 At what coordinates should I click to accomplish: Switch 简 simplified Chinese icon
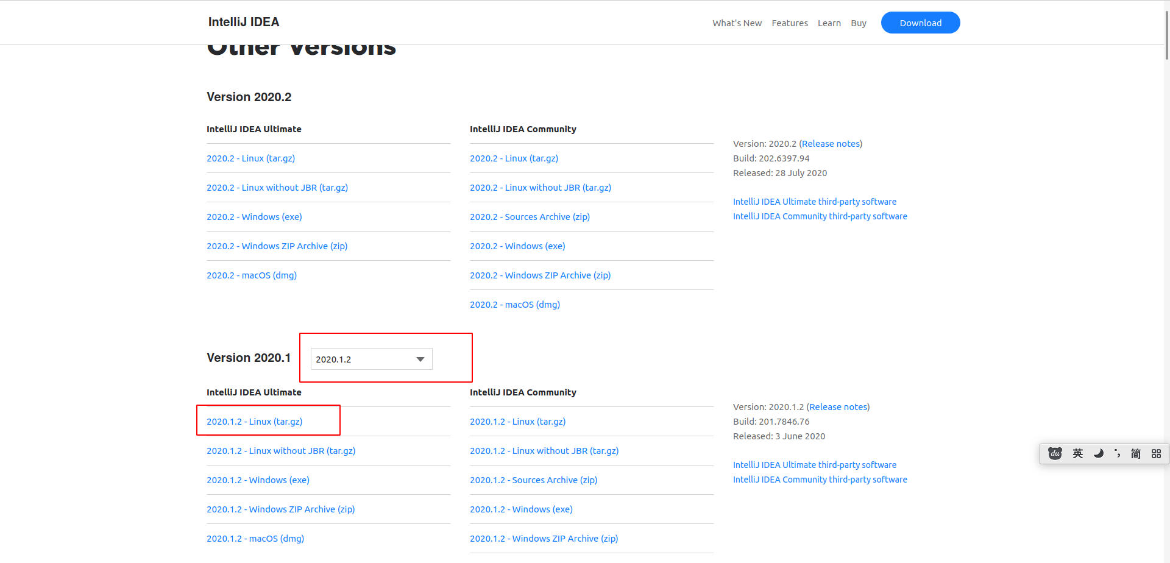1136,453
